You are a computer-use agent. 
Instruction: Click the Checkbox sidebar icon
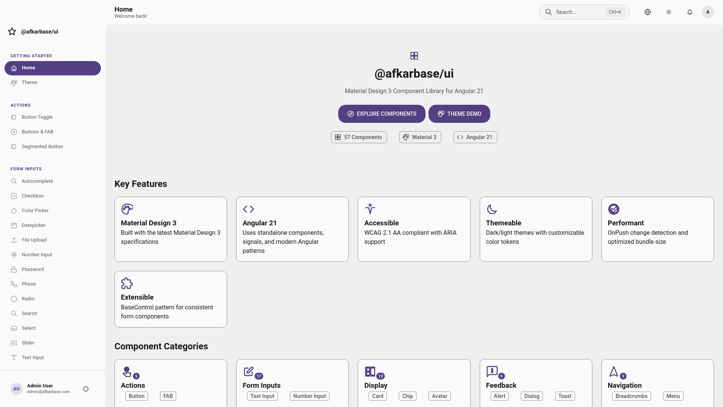tap(14, 196)
